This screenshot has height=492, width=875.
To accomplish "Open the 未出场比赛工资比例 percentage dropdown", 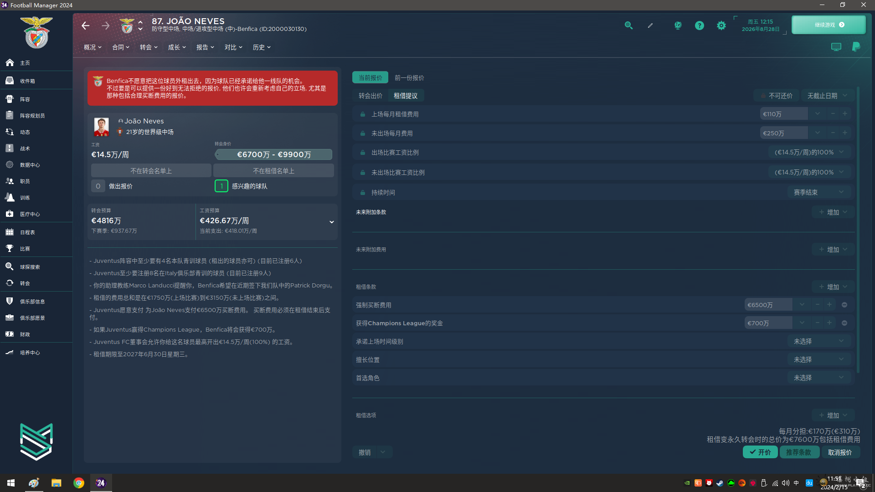I will click(809, 172).
